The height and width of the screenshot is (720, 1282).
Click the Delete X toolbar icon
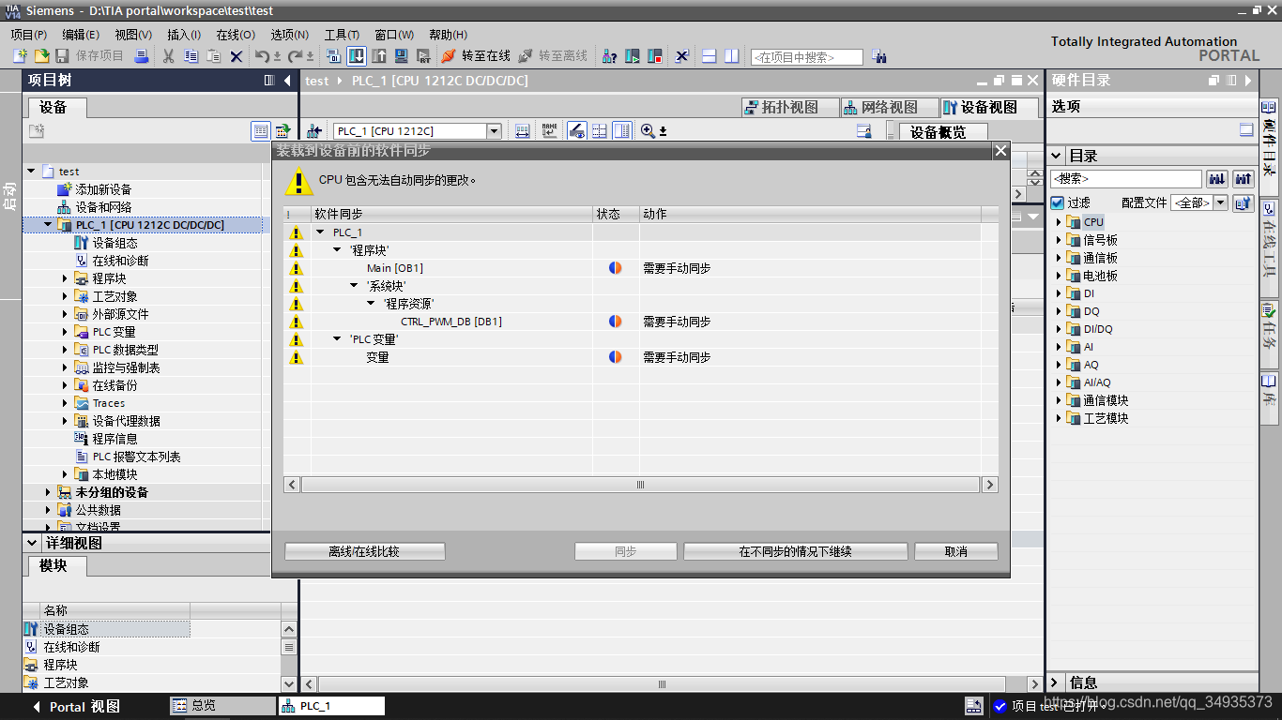tap(237, 56)
